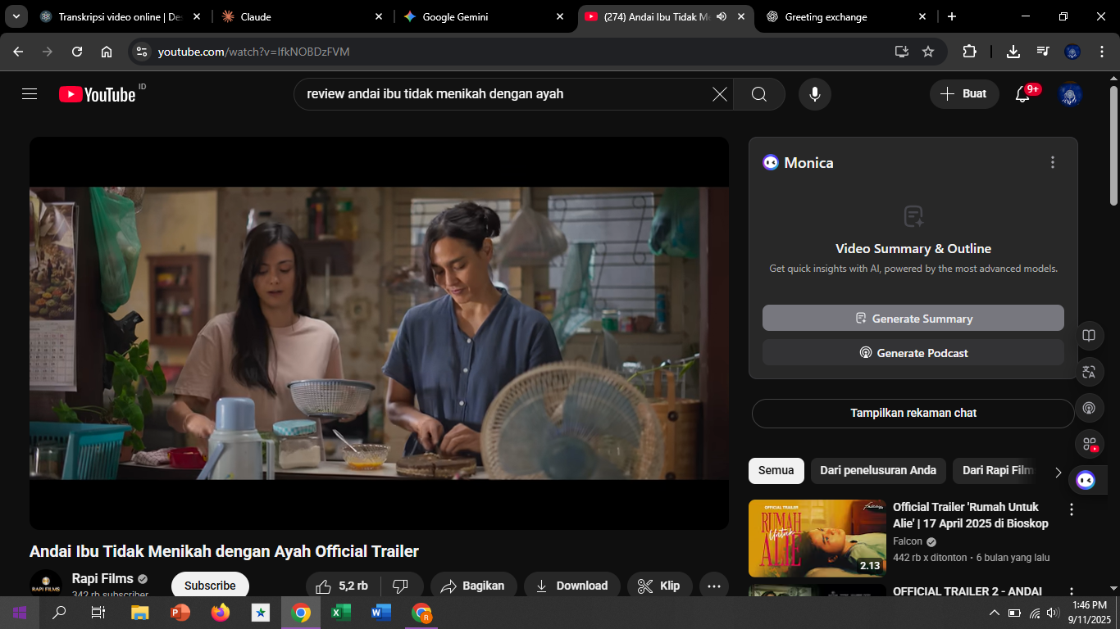The image size is (1120, 629).
Task: Show Chrome downloads
Action: coord(1013,52)
